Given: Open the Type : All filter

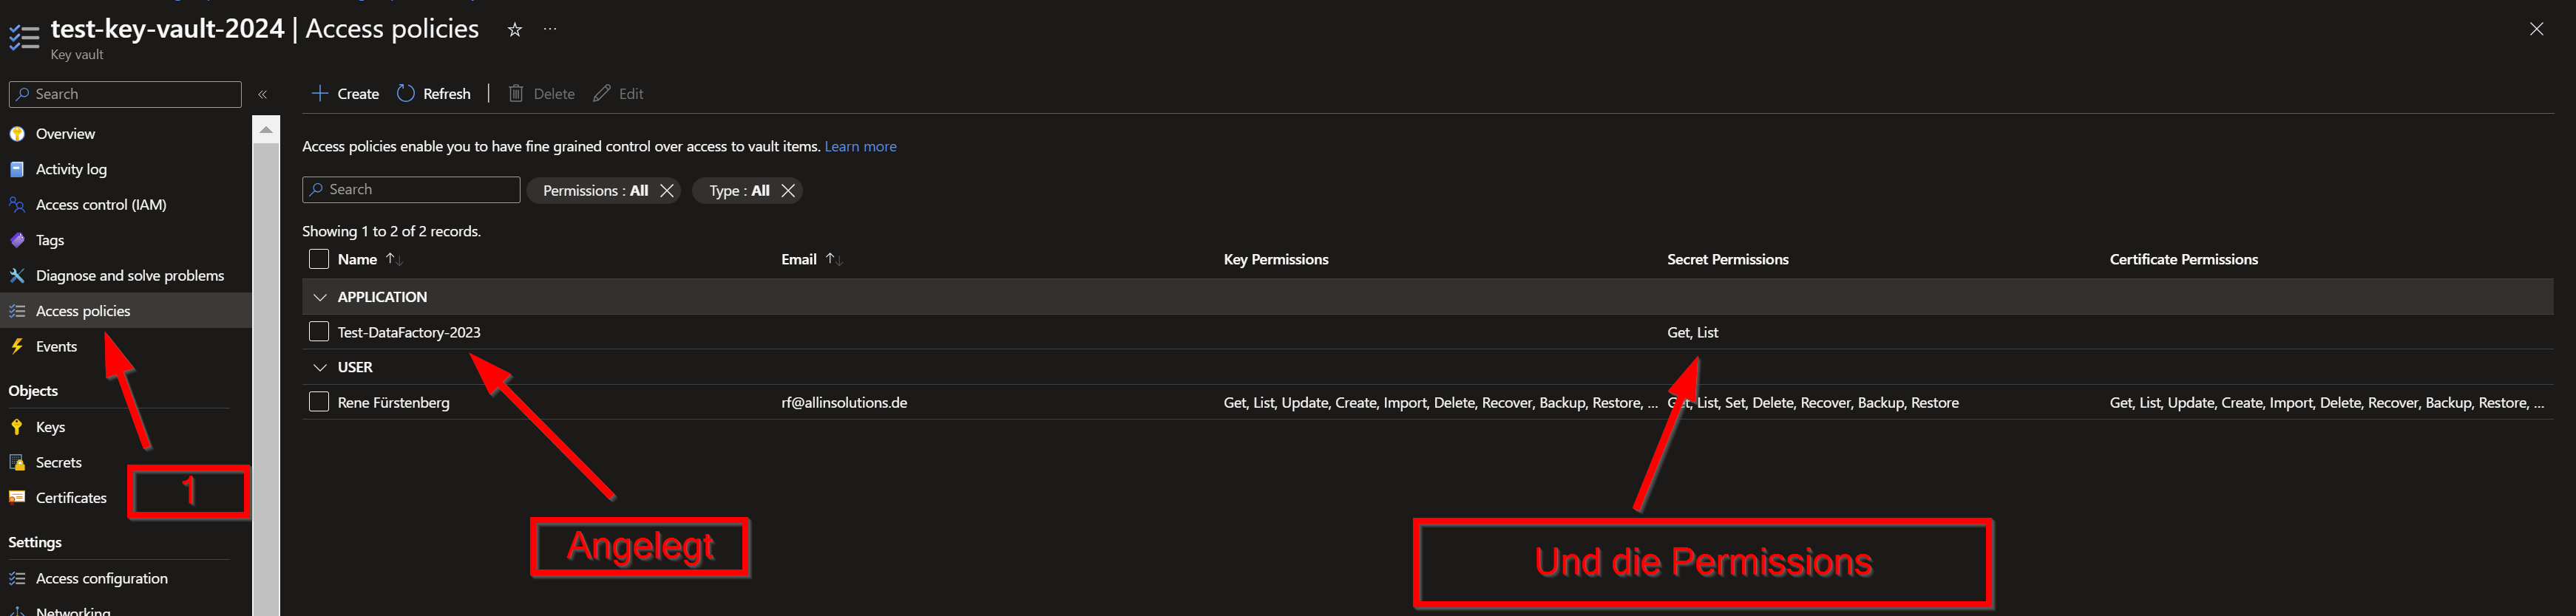Looking at the screenshot, I should (739, 191).
